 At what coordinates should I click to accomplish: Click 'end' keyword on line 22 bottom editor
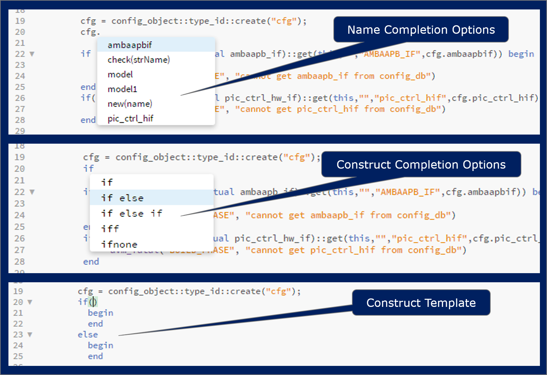pos(95,324)
